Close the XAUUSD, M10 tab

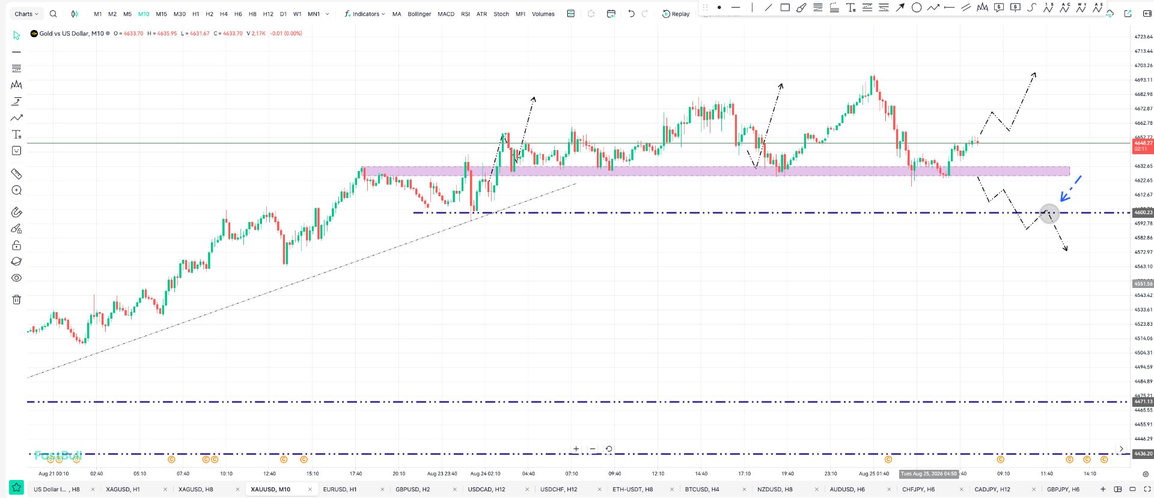point(310,490)
